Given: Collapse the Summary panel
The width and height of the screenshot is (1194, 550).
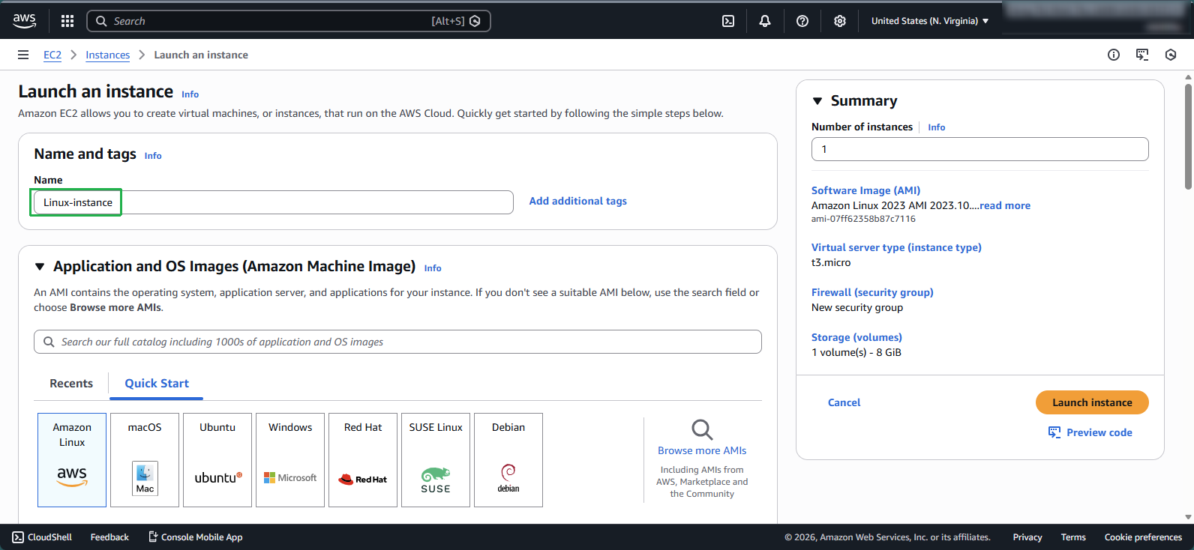Looking at the screenshot, I should [817, 101].
